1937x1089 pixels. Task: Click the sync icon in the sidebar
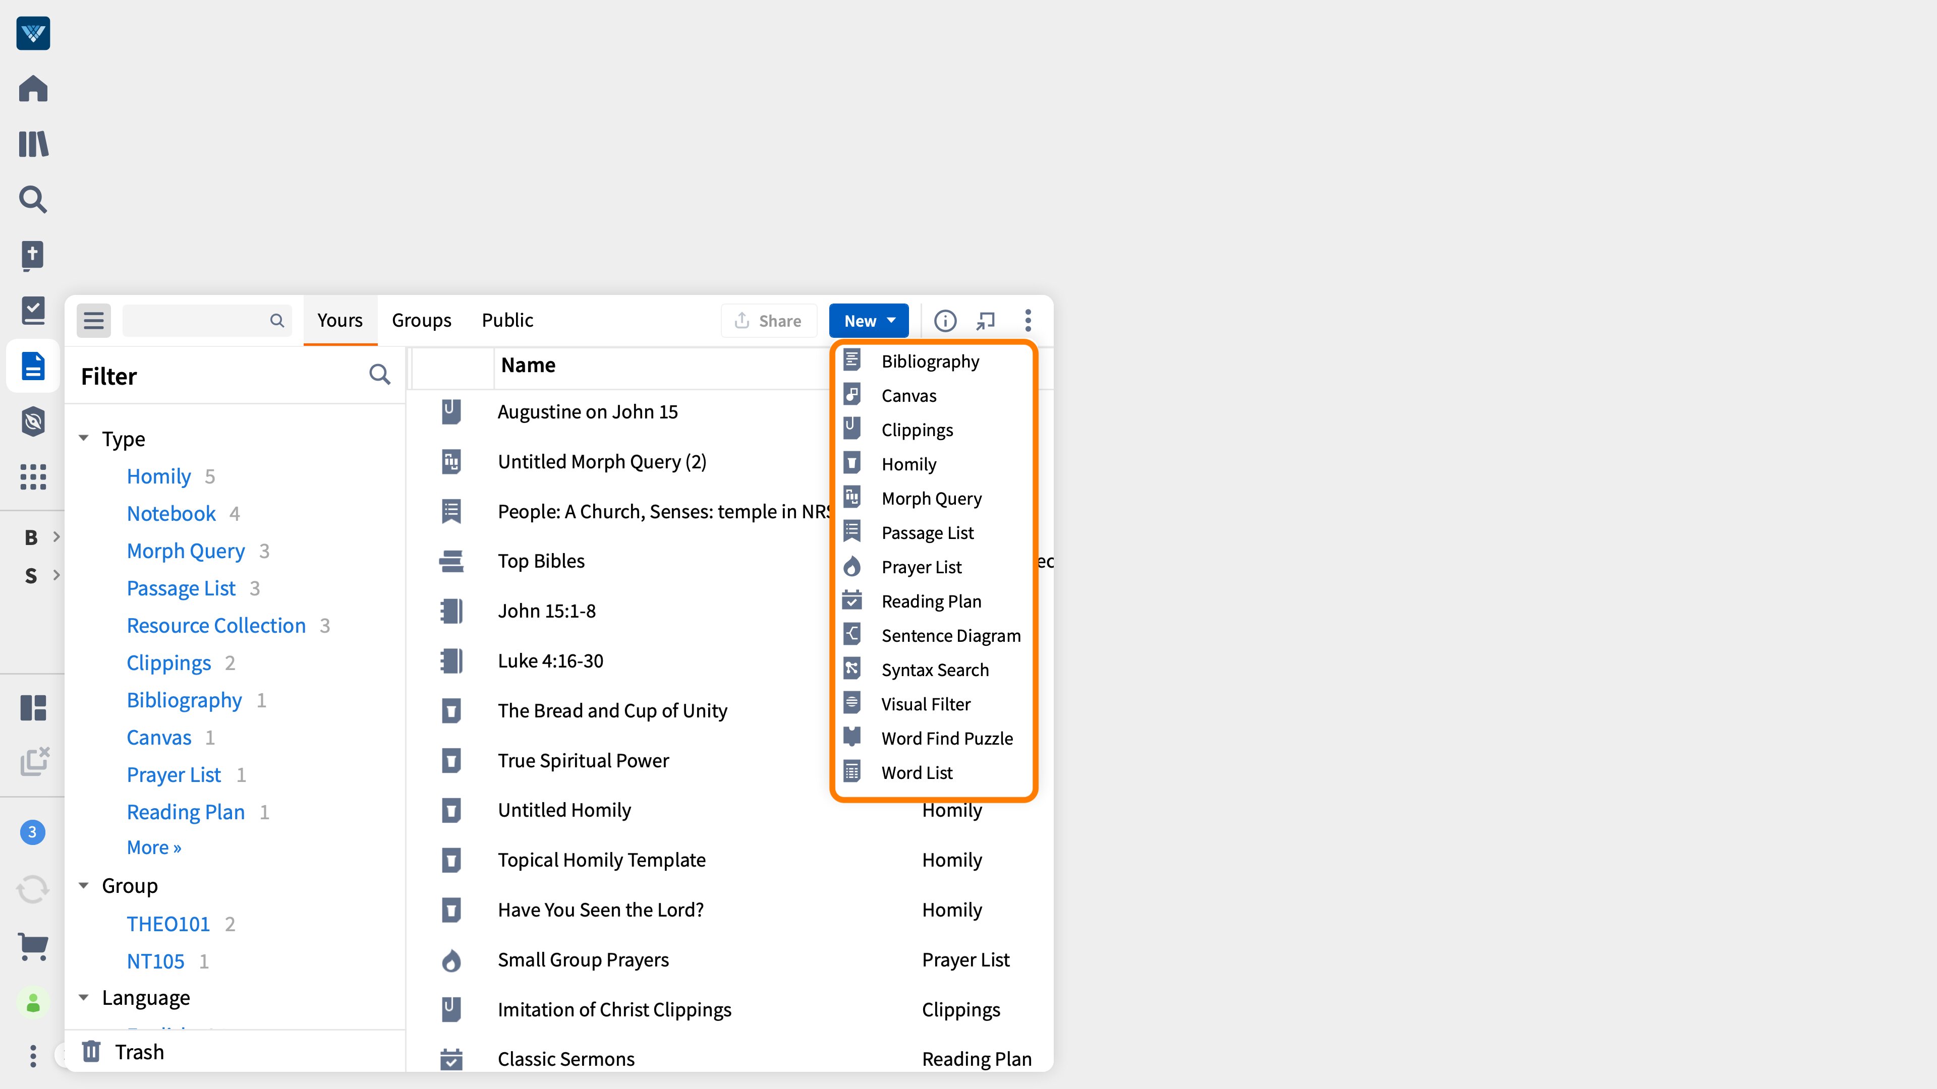click(x=33, y=889)
